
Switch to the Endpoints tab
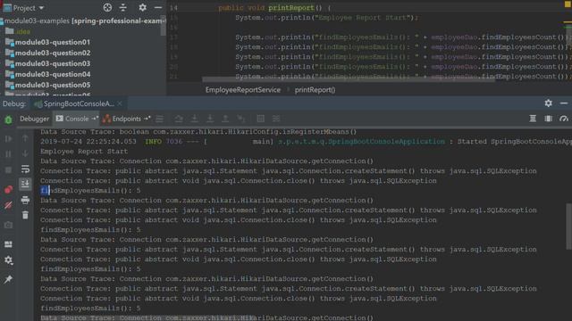pyautogui.click(x=127, y=119)
